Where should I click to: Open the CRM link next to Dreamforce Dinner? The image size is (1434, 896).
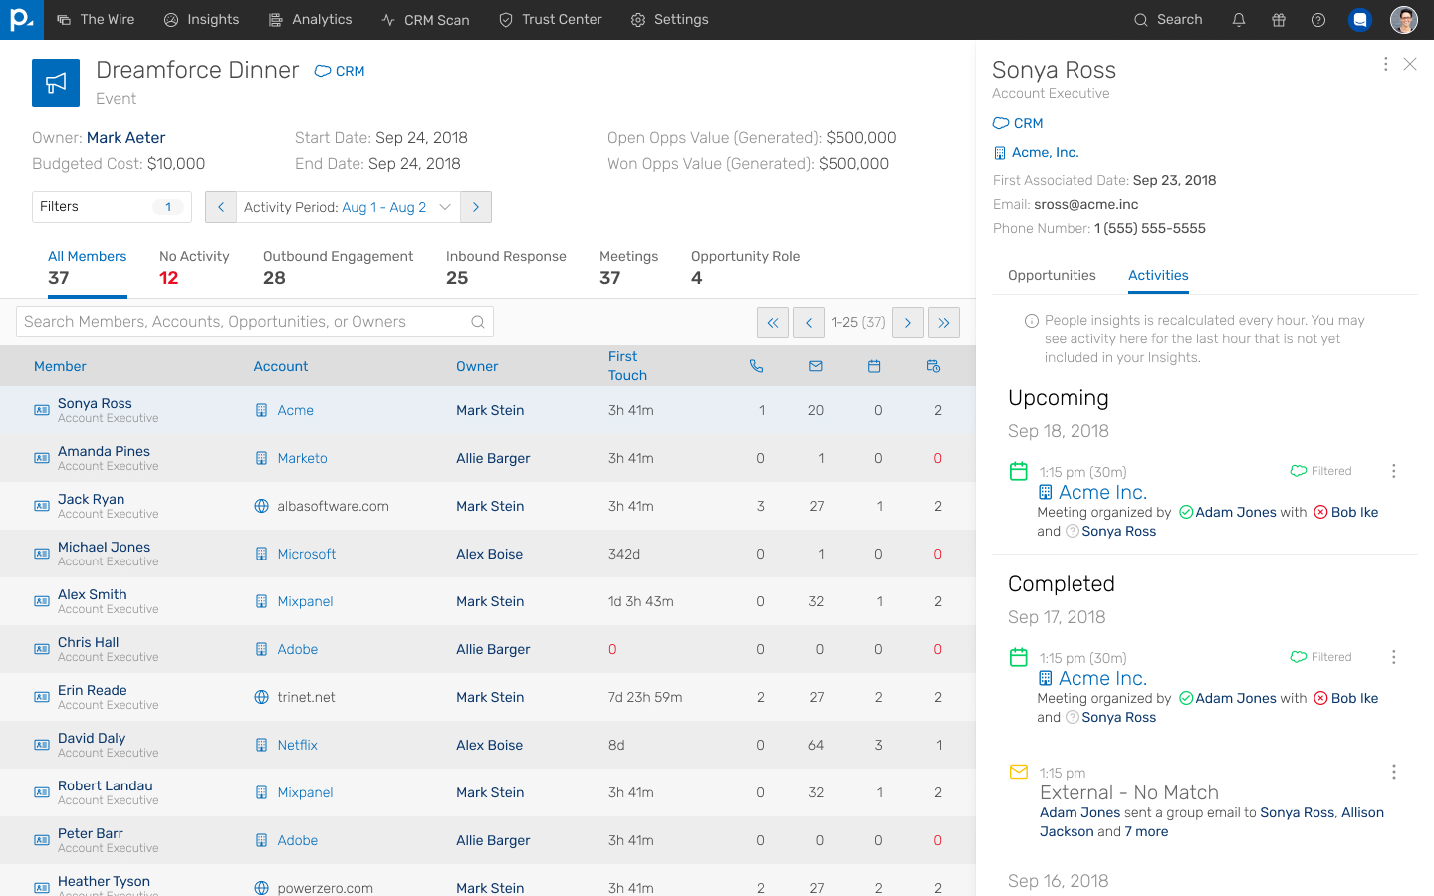340,71
